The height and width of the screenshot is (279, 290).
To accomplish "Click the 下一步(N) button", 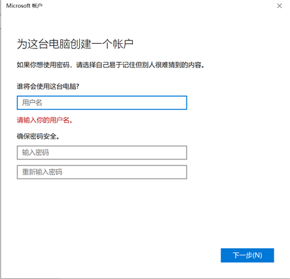I will coord(247,255).
